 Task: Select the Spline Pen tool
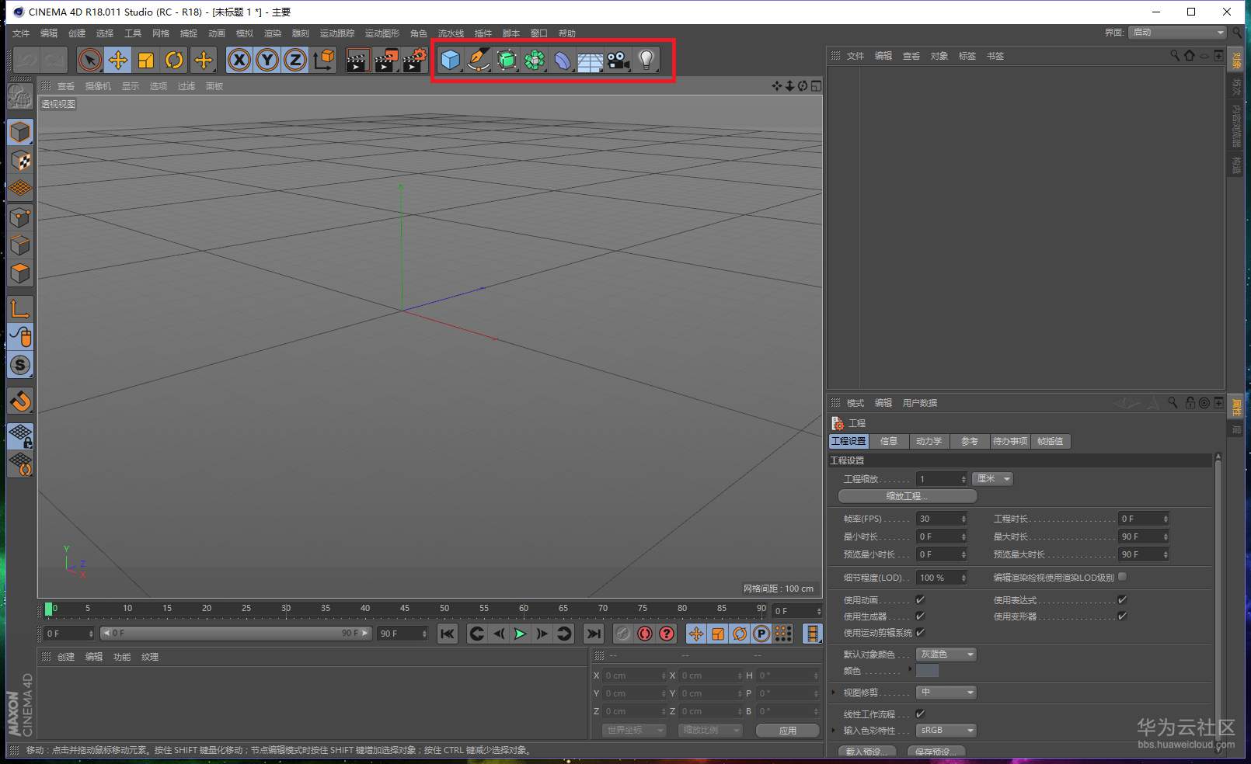pos(478,60)
